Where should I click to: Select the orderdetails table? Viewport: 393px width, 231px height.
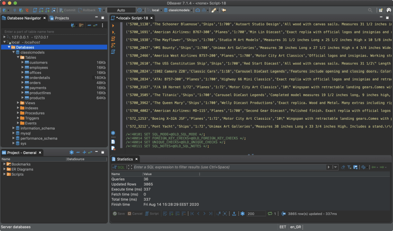click(x=40, y=77)
